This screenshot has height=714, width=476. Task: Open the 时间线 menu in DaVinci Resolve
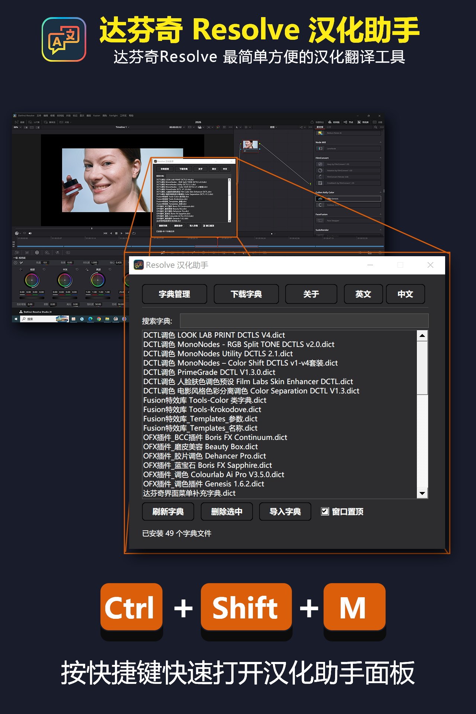pyautogui.click(x=60, y=116)
